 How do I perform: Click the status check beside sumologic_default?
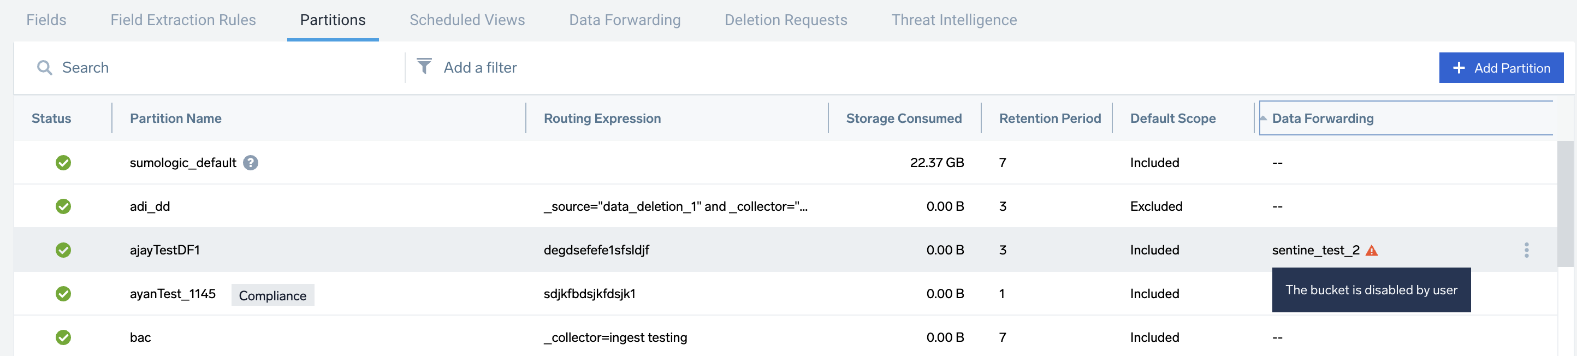(63, 163)
